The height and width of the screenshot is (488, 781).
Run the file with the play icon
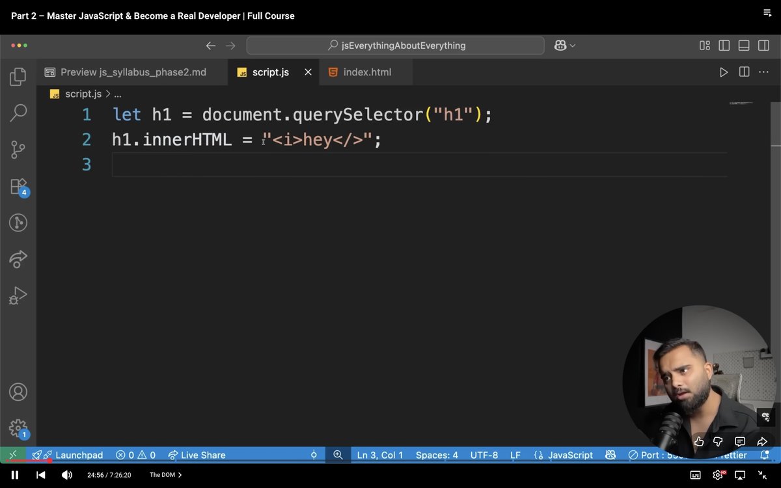click(724, 72)
